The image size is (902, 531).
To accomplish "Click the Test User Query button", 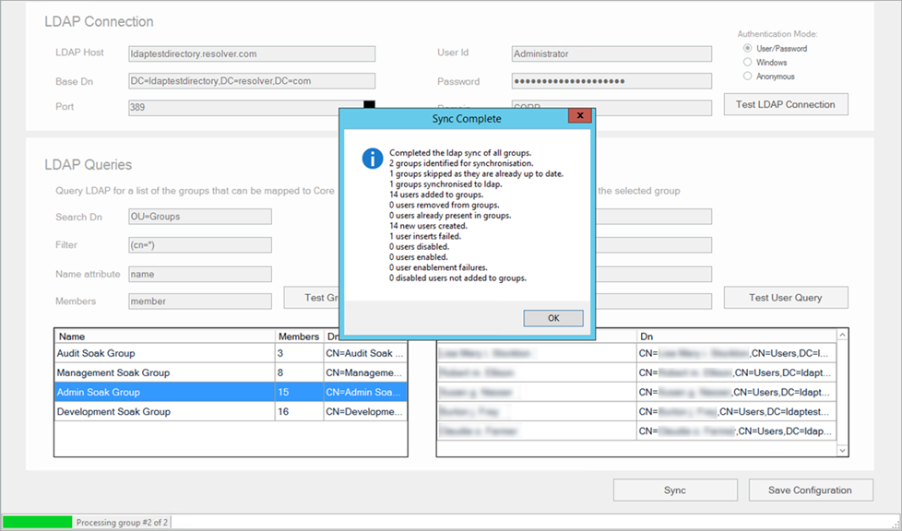I will [785, 297].
